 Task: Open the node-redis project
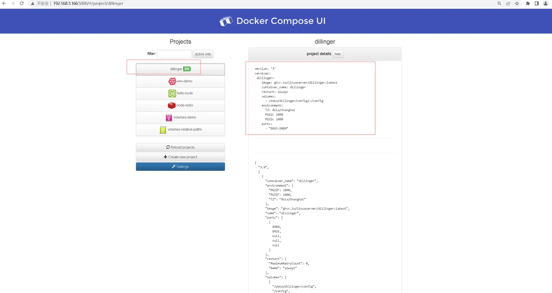coord(180,106)
